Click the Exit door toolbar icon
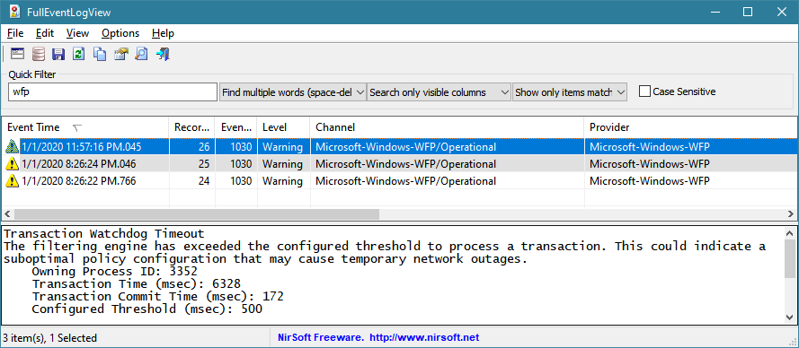This screenshot has height=348, width=799. coord(163,54)
